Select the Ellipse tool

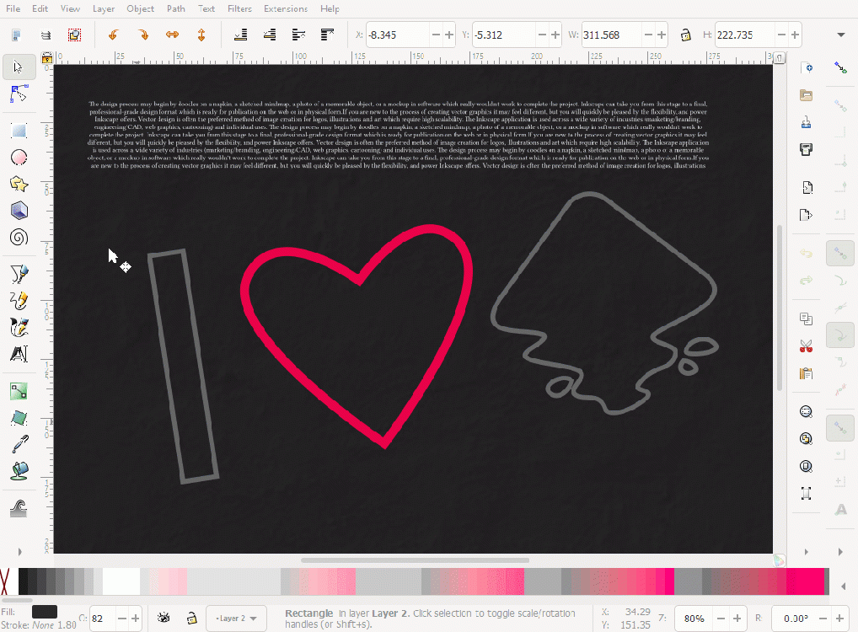coord(19,157)
